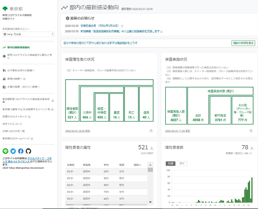Open お子様をお持ちの皆様へ menu item
The height and width of the screenshot is (209, 258).
pyautogui.click(x=21, y=70)
